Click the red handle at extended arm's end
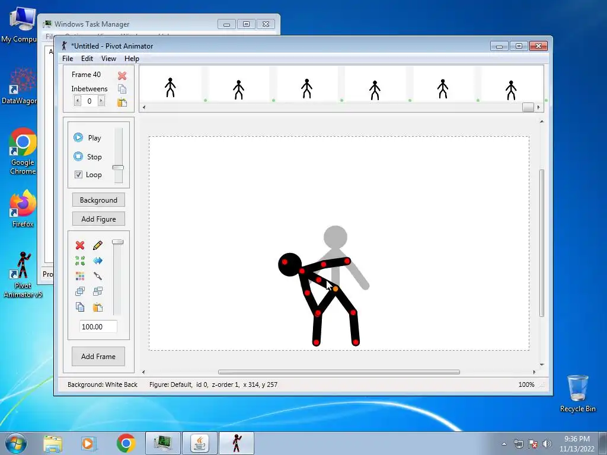This screenshot has height=455, width=607. tap(347, 261)
